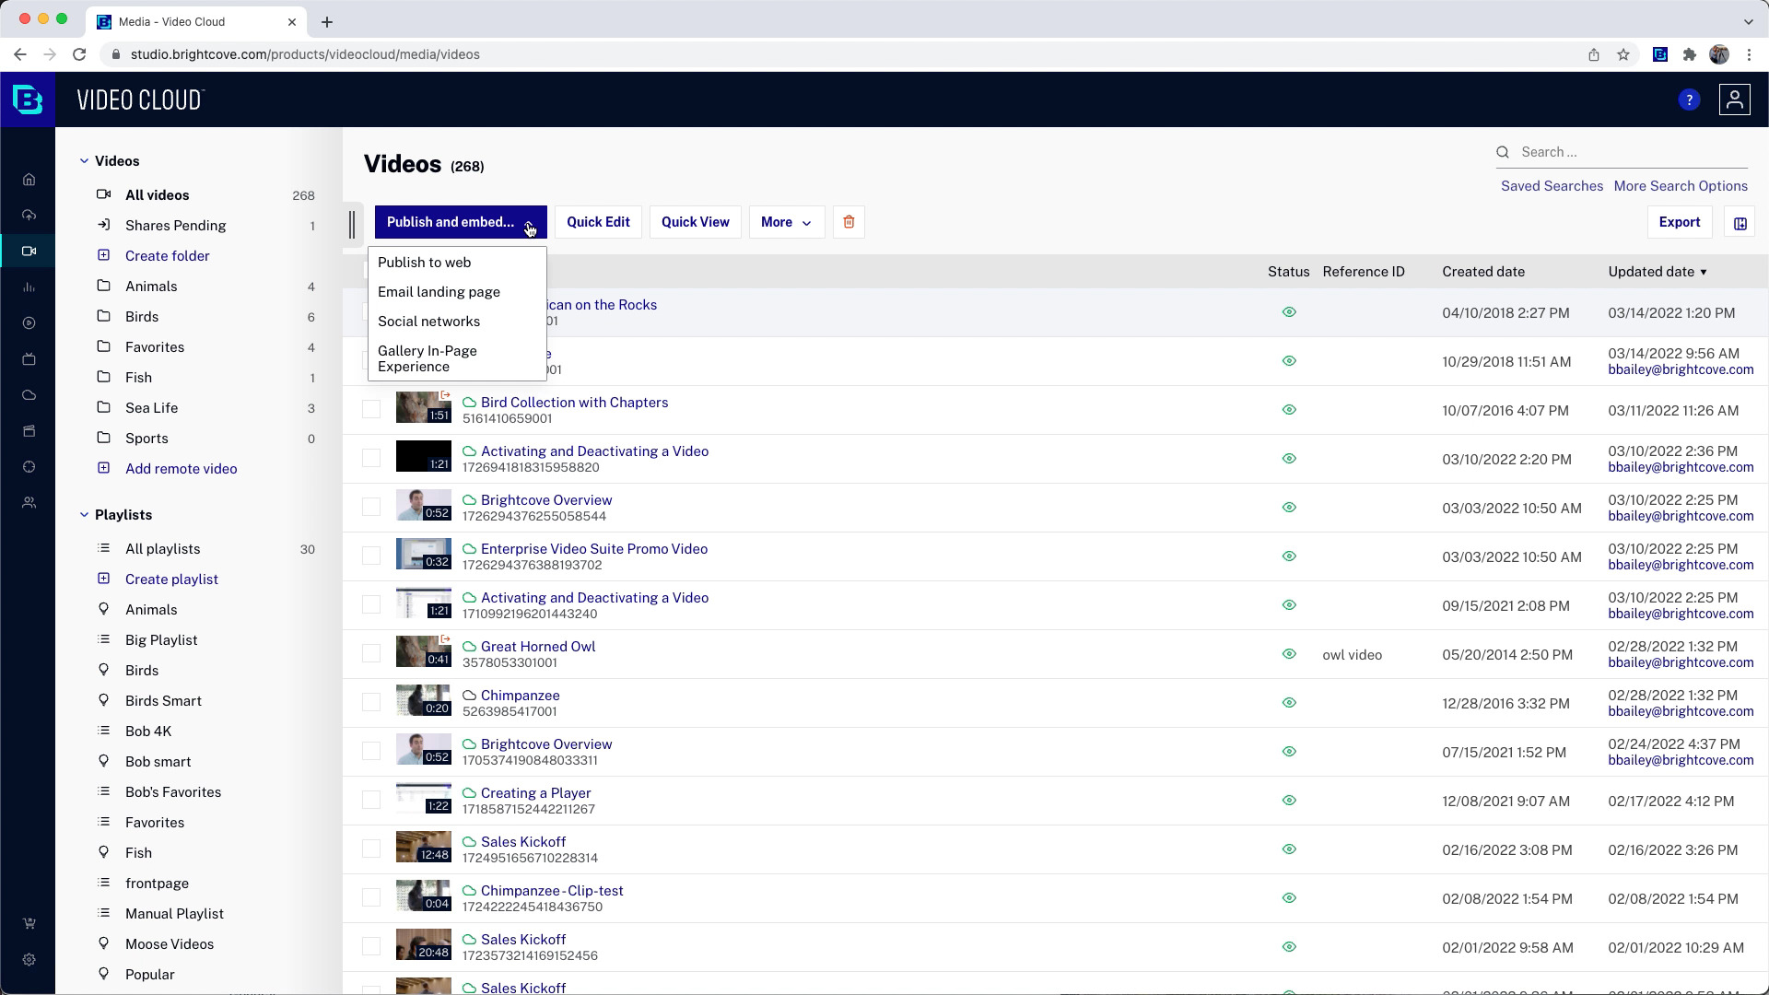
Task: Open the Bob's Favorites playlist
Action: click(x=173, y=792)
